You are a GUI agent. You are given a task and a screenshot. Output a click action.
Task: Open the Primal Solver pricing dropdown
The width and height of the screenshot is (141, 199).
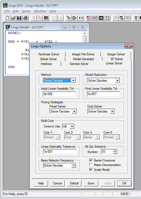pos(74,111)
